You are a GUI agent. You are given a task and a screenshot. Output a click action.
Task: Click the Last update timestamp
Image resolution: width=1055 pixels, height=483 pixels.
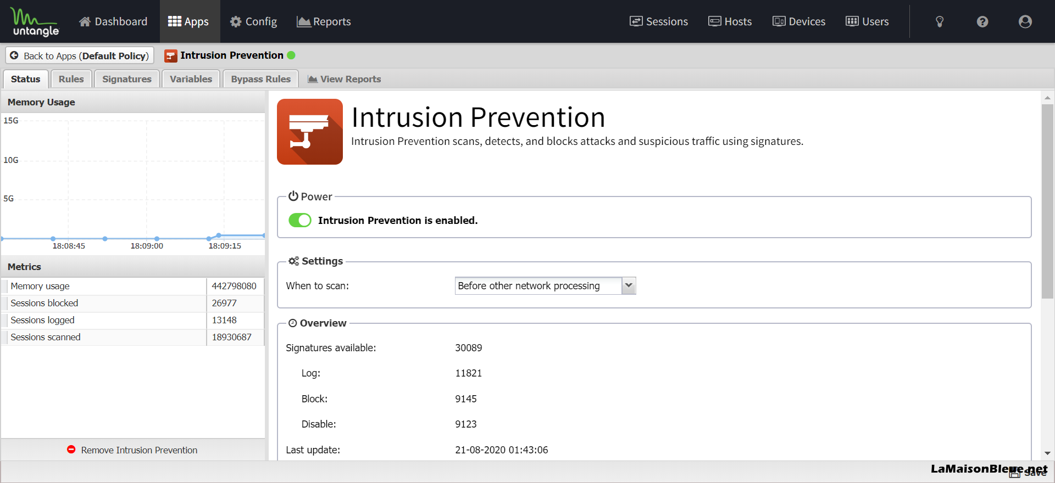click(x=502, y=450)
